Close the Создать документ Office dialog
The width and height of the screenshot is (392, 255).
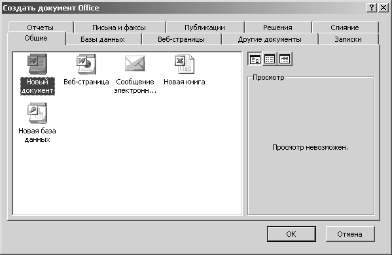click(383, 8)
